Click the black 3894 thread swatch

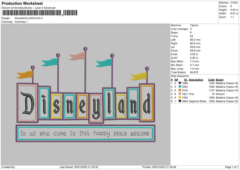[180, 101]
